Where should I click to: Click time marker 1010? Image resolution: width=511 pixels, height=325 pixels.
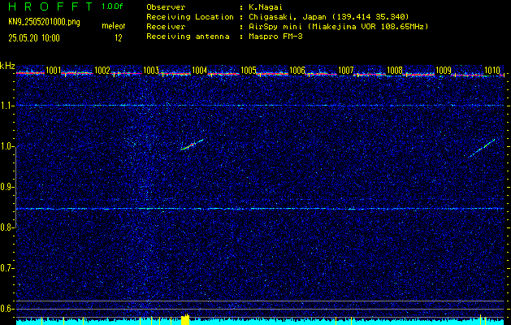point(492,70)
